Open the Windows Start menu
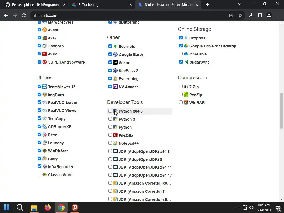Screen dimensions: 284x213 click(7, 207)
